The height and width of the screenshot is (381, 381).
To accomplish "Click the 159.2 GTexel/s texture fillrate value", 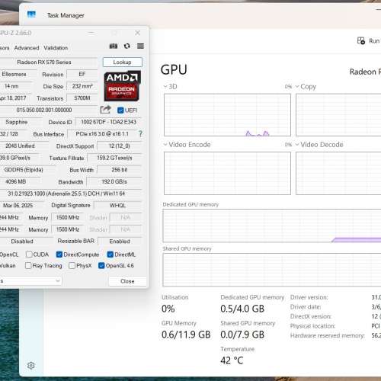I will coord(114,158).
